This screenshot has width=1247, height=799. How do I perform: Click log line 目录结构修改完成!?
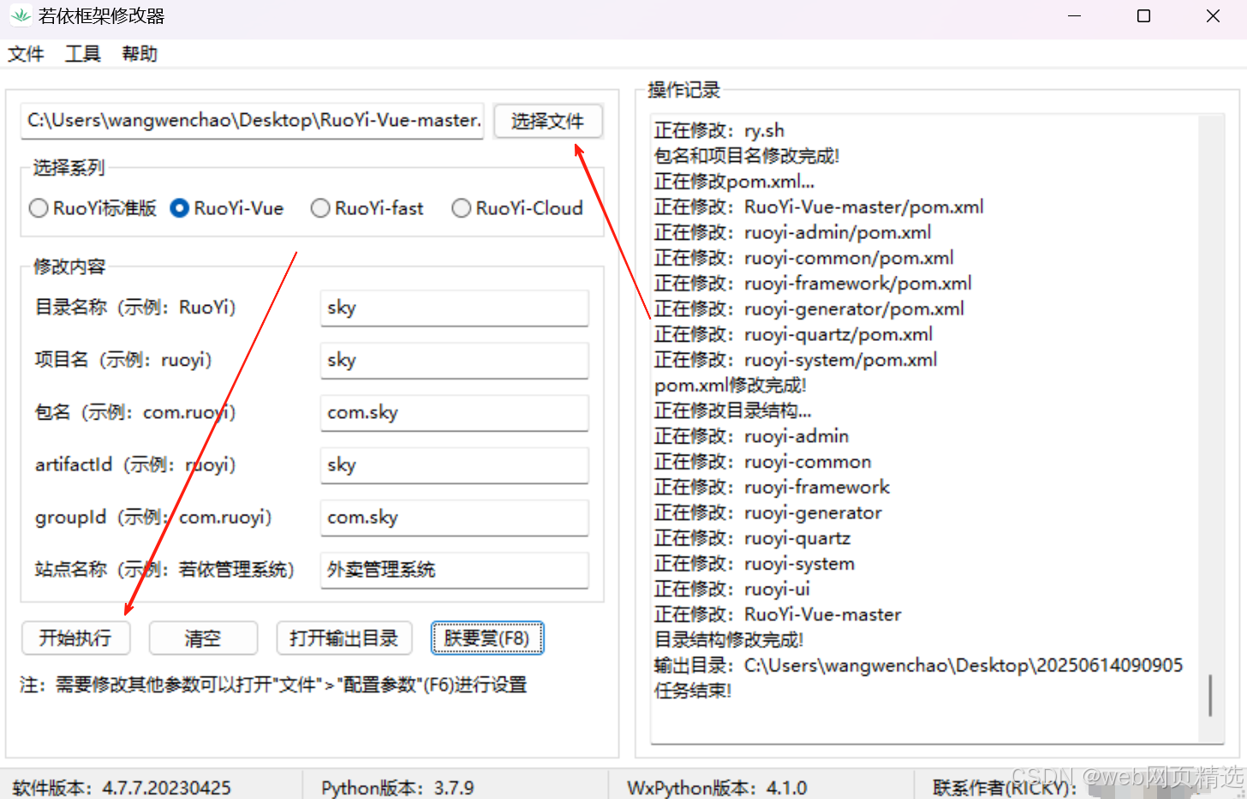coord(729,640)
